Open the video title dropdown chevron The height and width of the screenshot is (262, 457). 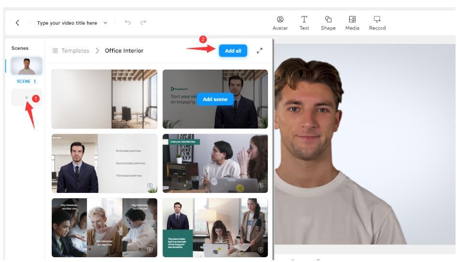pyautogui.click(x=105, y=23)
